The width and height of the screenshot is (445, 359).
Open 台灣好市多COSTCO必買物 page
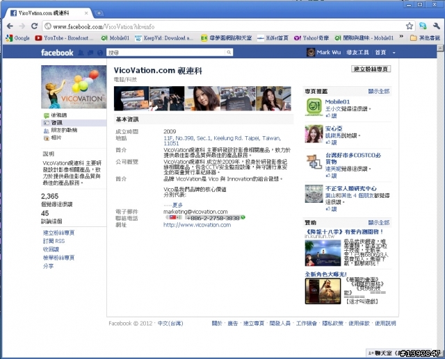tap(353, 158)
